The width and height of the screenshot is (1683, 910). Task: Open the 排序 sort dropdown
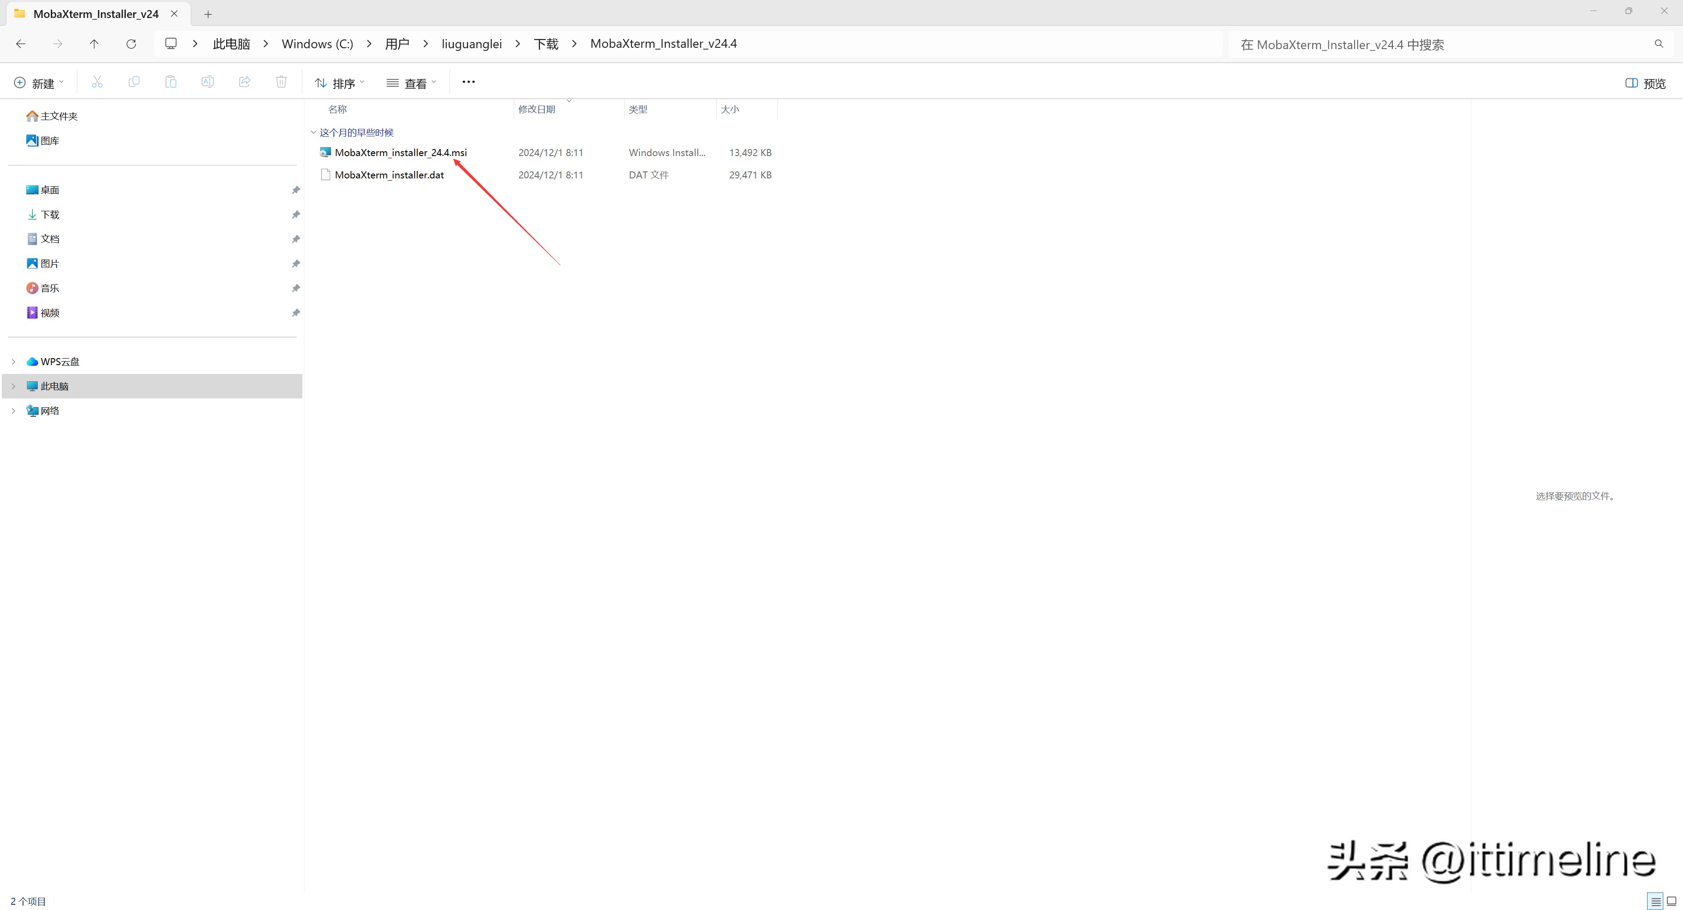tap(339, 83)
